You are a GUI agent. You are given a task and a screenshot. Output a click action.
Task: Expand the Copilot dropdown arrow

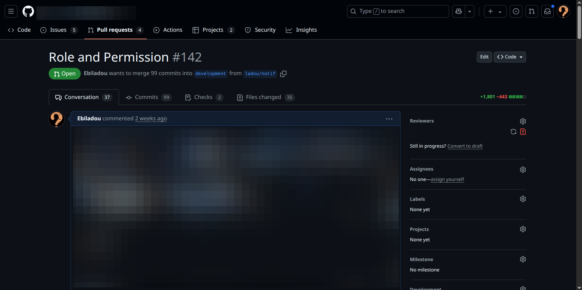pyautogui.click(x=470, y=11)
